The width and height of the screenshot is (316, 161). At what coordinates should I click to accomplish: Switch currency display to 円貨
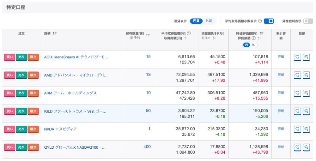coord(196,21)
